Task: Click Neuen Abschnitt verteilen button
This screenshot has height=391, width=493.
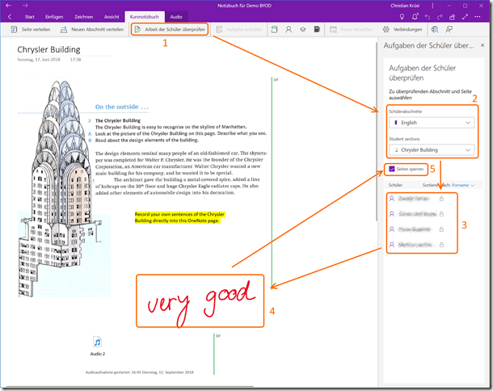Action: [92, 30]
